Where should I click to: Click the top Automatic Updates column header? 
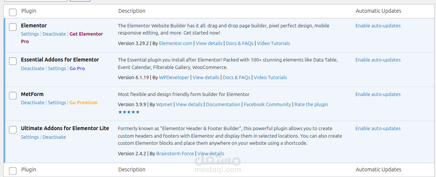tap(379, 11)
